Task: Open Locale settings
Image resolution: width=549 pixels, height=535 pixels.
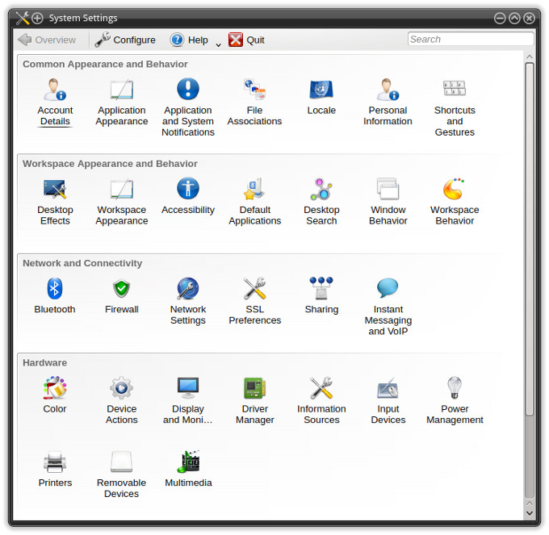Action: coord(321,97)
